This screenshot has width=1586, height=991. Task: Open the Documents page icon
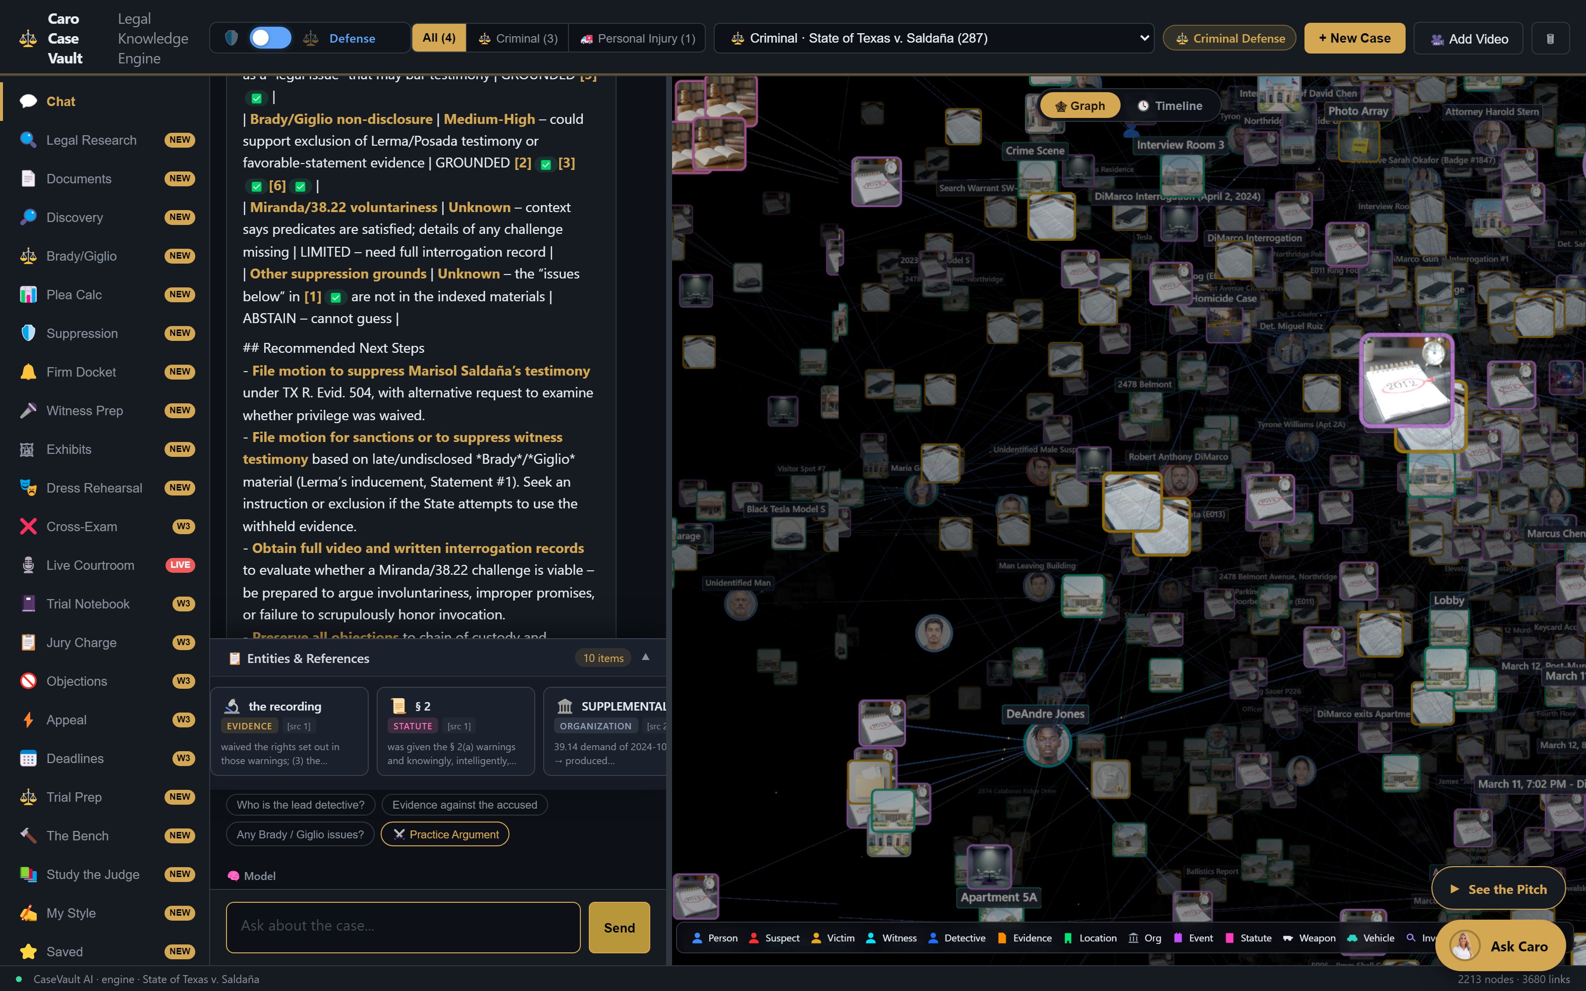[28, 178]
